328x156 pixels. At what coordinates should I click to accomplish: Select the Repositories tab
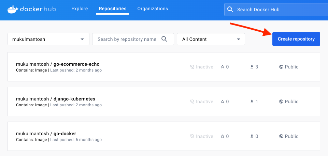(x=112, y=9)
